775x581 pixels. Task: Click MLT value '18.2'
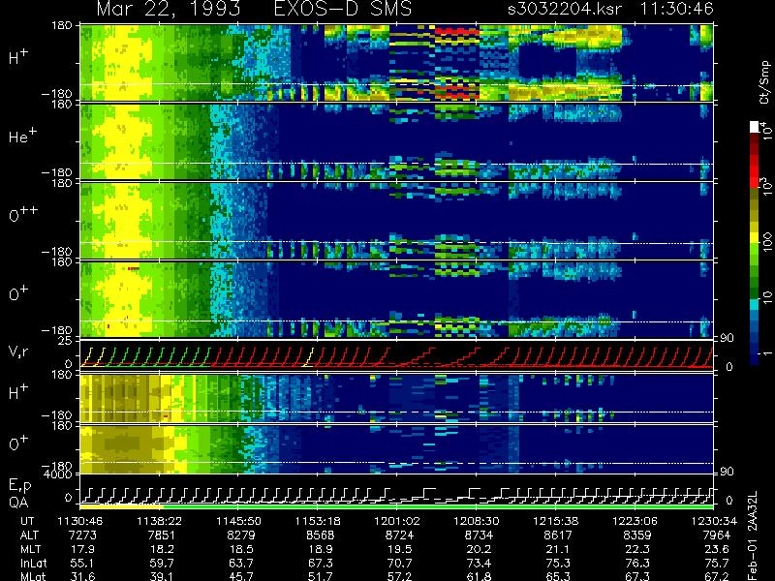click(162, 549)
